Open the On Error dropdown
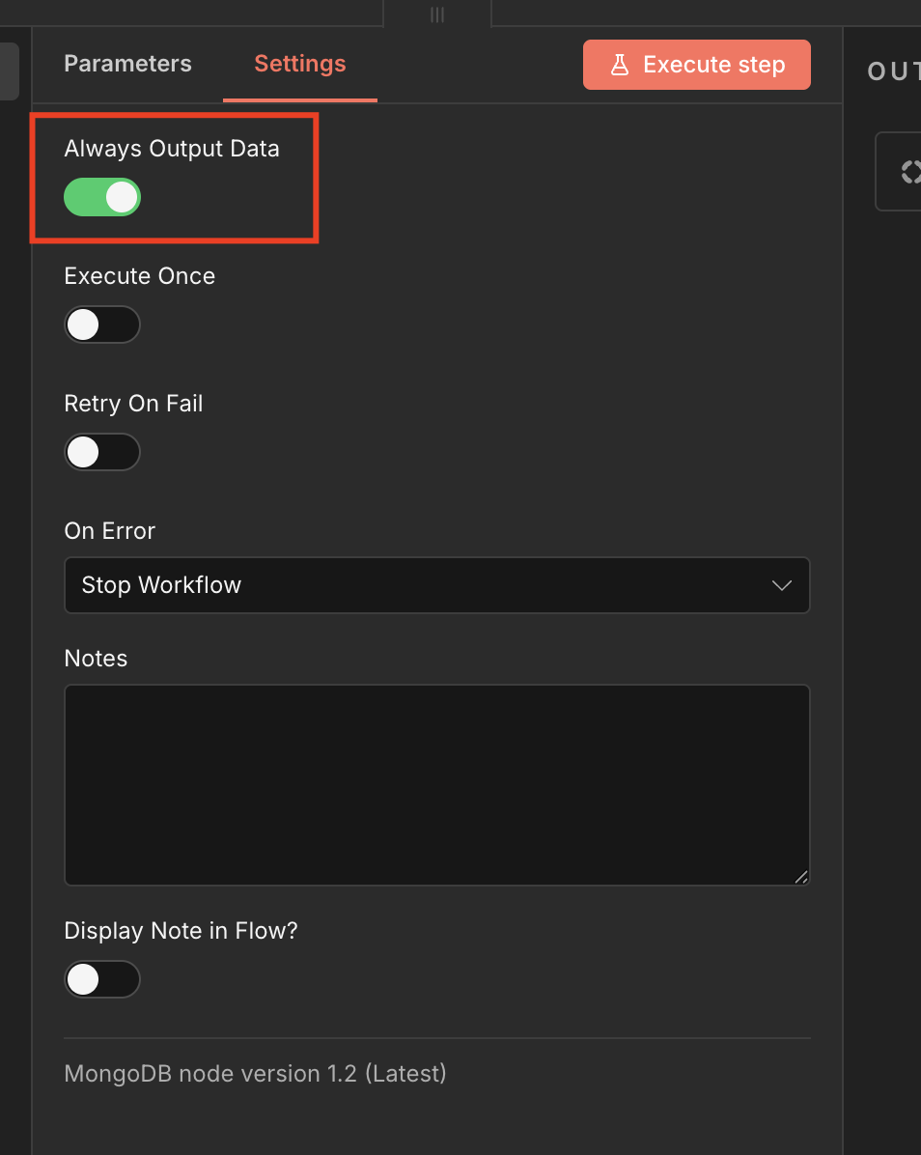Viewport: 921px width, 1155px height. [436, 585]
